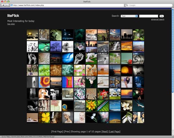Open the large yellow flower thumbnail

44,117
